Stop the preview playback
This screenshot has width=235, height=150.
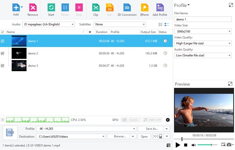coord(186,145)
